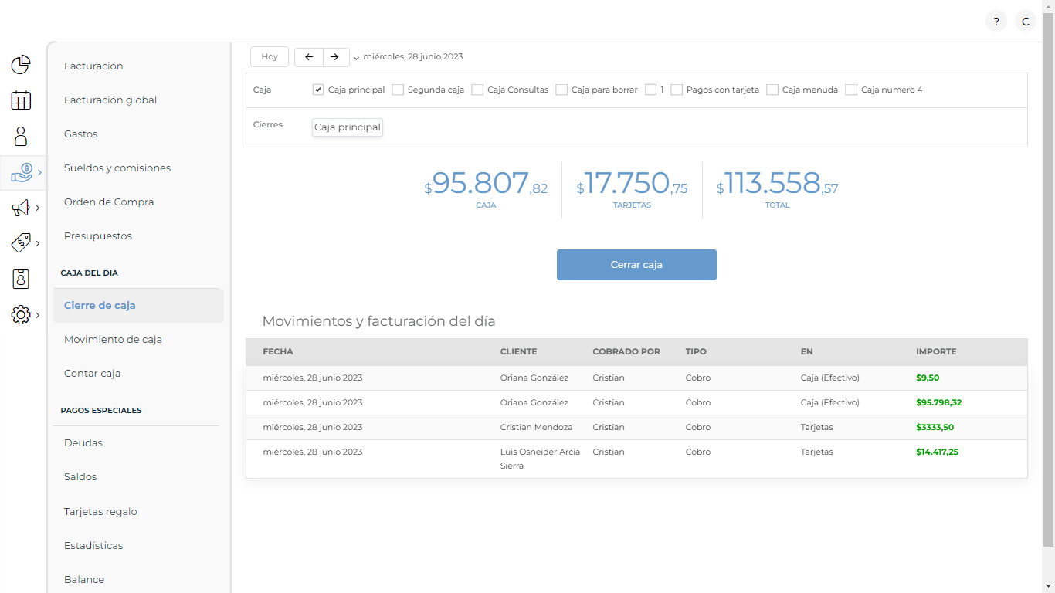Uncheck the Caja principal checkbox
This screenshot has height=593, width=1055.
tap(318, 90)
